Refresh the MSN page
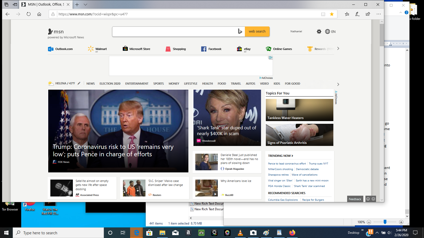Viewport: 424px width, 238px height. [x=29, y=14]
